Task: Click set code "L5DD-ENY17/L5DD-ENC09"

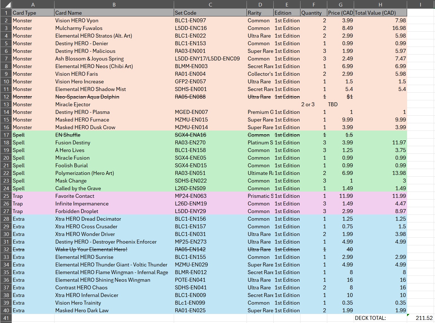Action: click(x=210, y=58)
